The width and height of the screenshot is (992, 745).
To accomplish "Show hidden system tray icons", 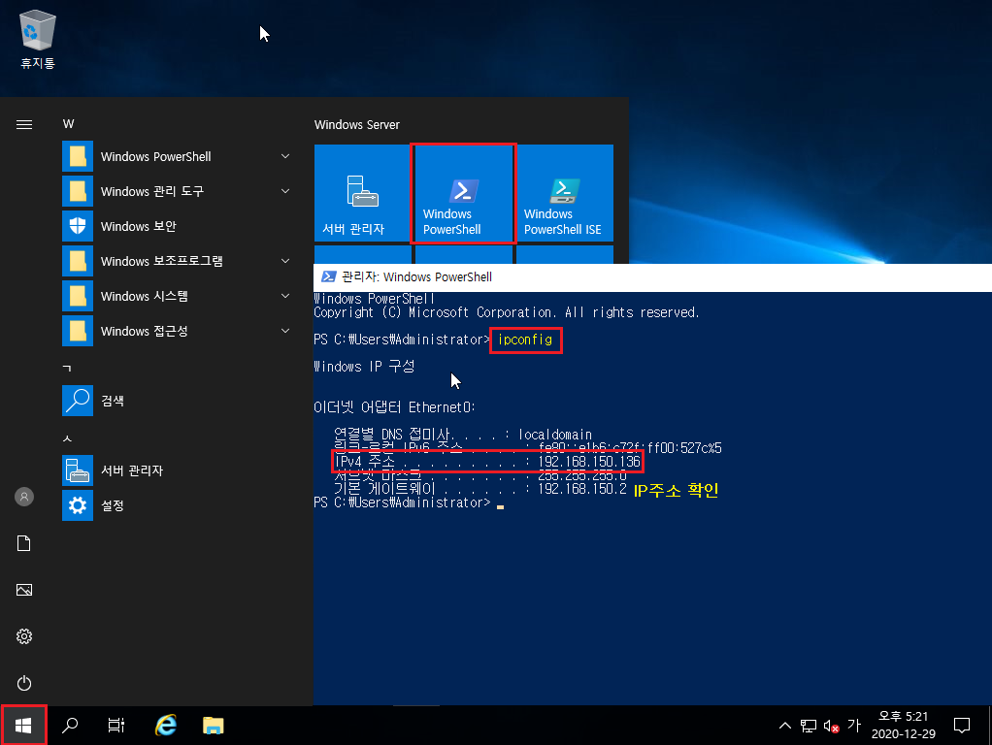I will pos(785,726).
